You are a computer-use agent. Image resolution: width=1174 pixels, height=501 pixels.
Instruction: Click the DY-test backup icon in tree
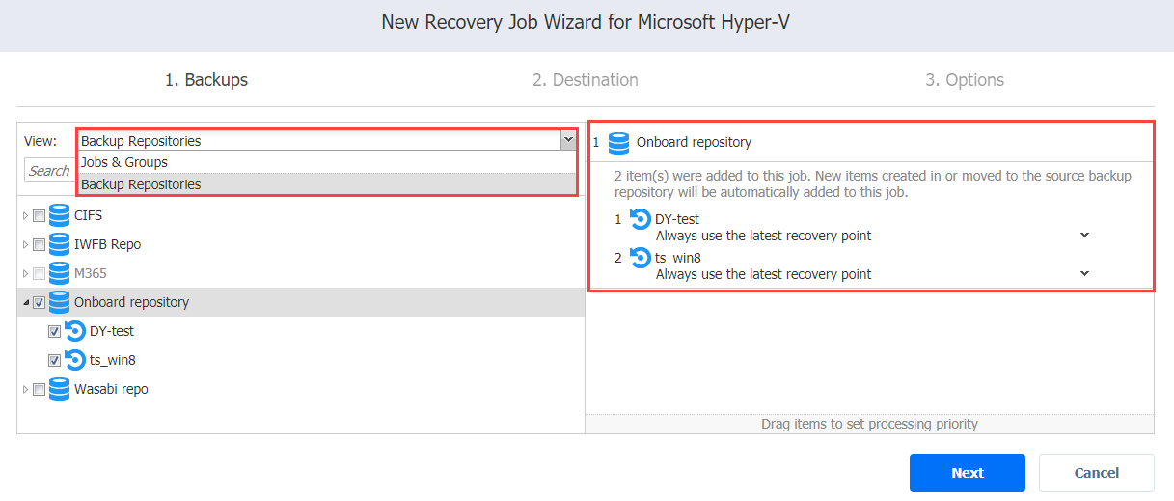click(75, 331)
